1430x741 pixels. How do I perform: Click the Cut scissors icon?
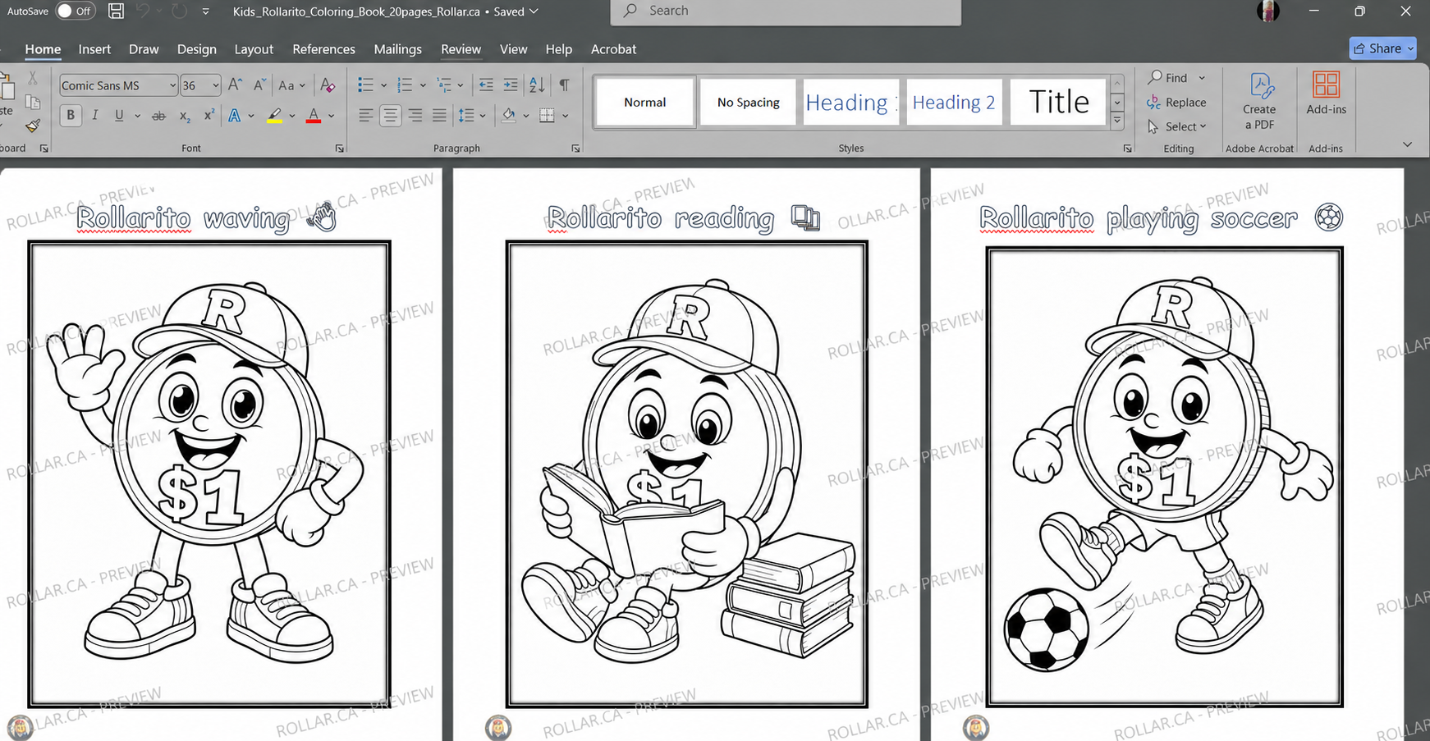[x=33, y=78]
